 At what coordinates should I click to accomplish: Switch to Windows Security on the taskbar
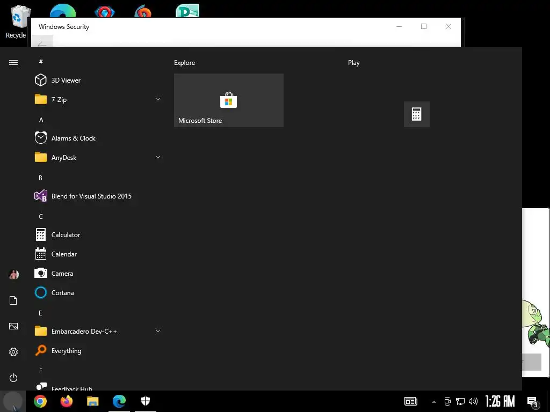pyautogui.click(x=146, y=401)
